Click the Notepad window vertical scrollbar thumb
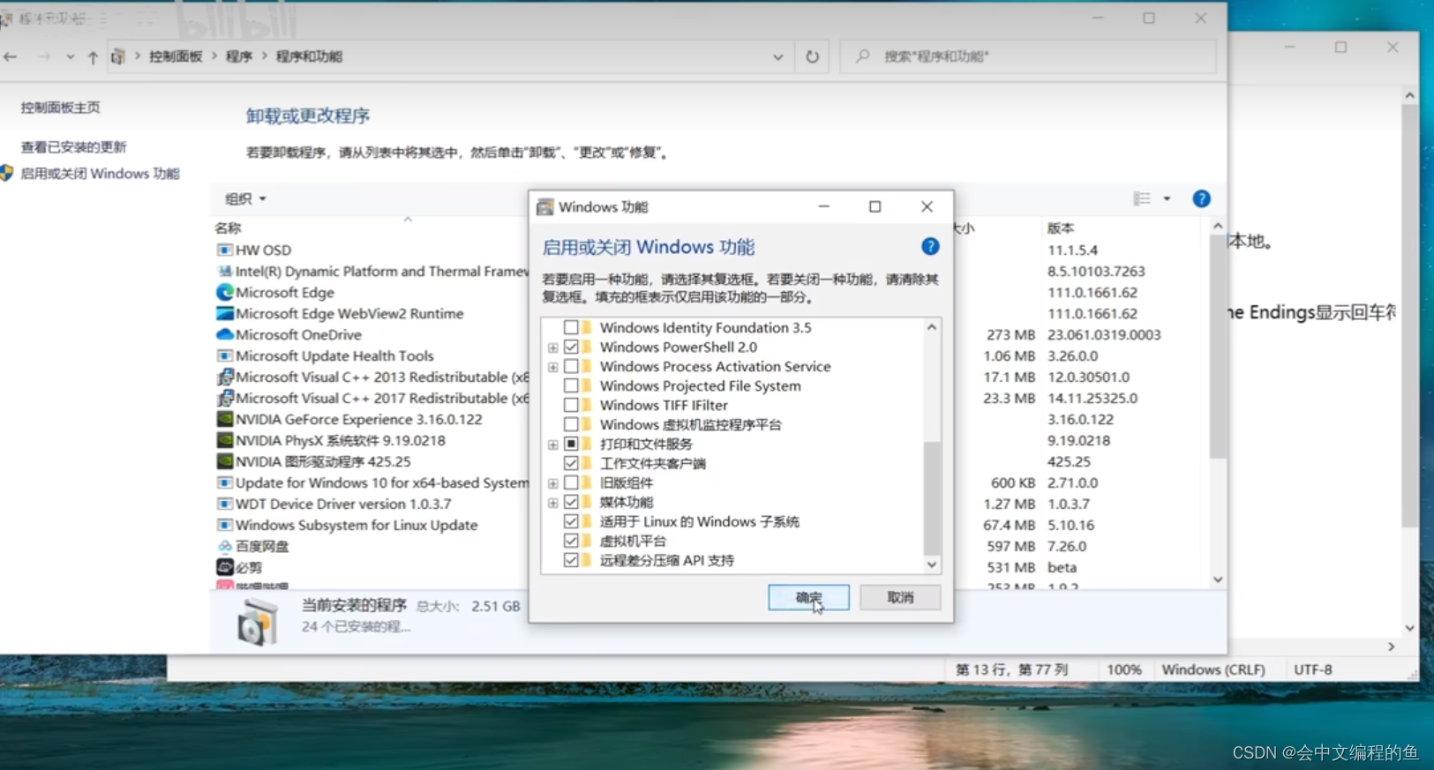The height and width of the screenshot is (770, 1434). [1409, 316]
